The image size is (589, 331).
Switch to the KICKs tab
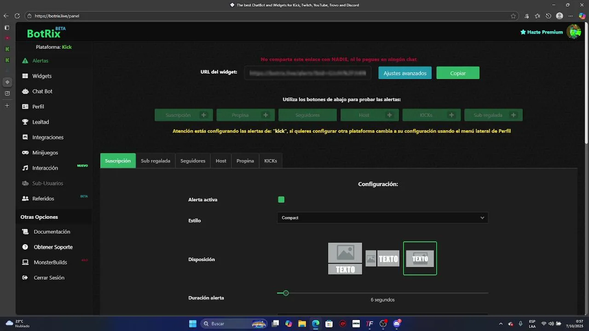click(x=271, y=160)
